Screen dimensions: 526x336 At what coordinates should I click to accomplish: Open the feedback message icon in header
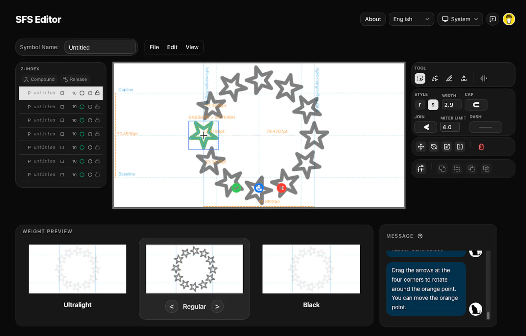click(x=492, y=19)
